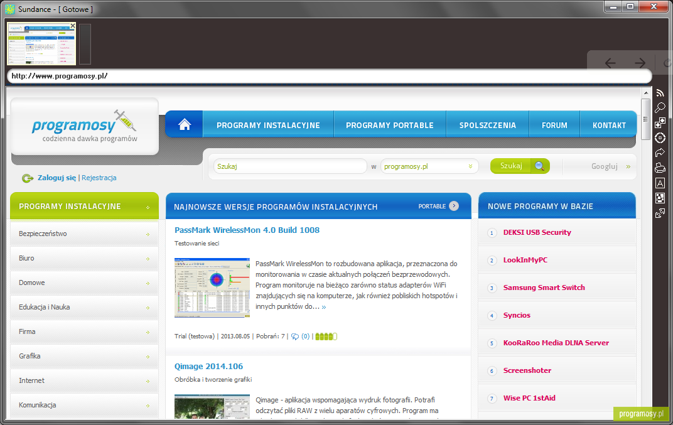Expand Biuro category
This screenshot has height=425, width=673.
[x=85, y=259]
